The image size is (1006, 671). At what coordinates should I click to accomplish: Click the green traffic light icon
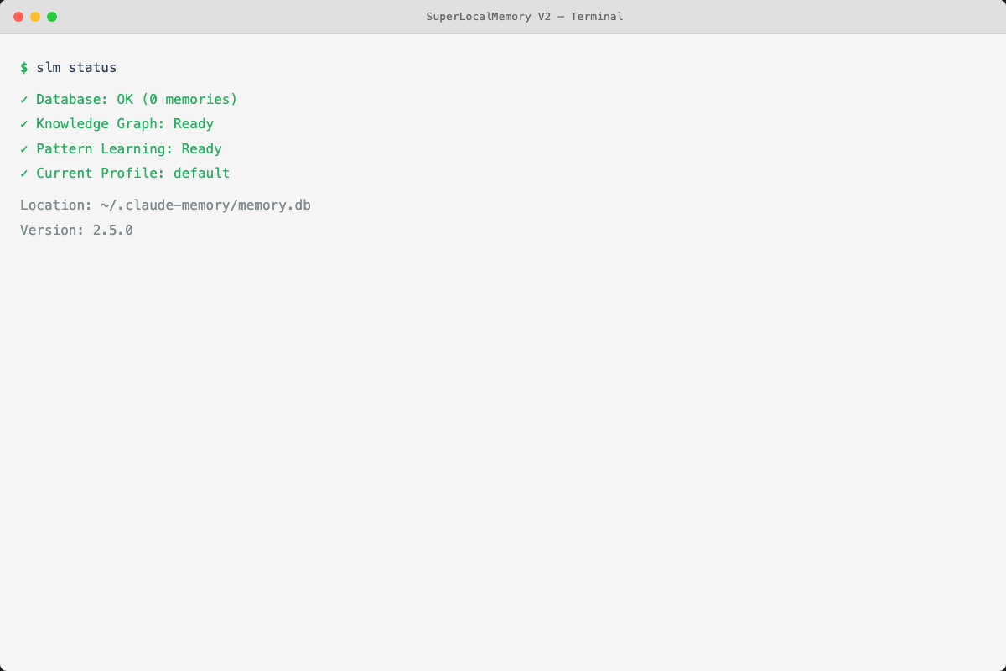53,15
